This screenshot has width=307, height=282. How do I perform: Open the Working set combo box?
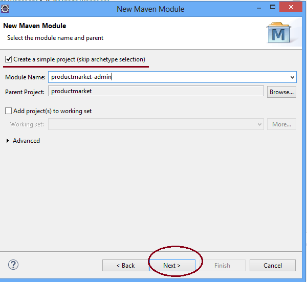(156, 124)
